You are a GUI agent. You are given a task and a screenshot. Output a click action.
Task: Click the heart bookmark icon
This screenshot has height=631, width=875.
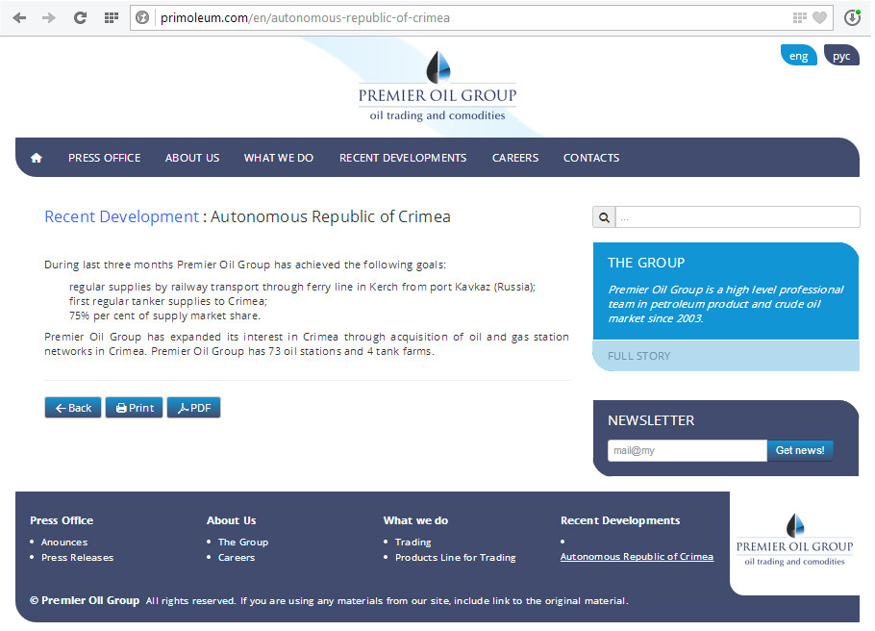click(x=819, y=18)
